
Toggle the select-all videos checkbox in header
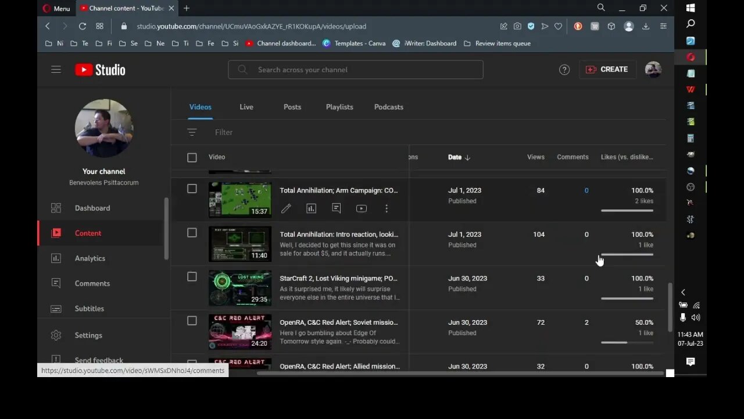coord(192,157)
